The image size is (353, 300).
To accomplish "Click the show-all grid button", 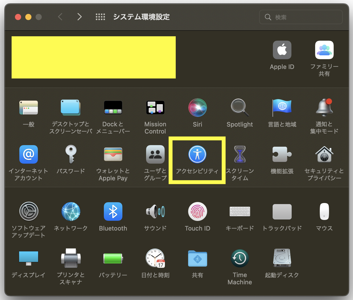I will (100, 17).
